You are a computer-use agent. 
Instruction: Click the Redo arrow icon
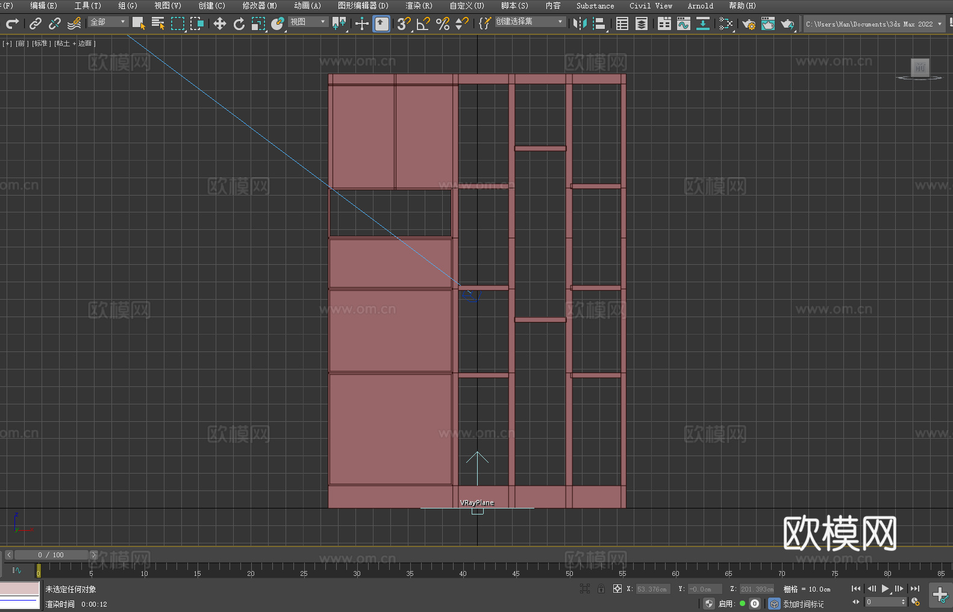(12, 23)
